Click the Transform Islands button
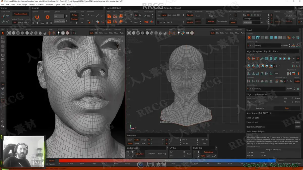The width and height of the screenshot is (303, 170). (21, 14)
